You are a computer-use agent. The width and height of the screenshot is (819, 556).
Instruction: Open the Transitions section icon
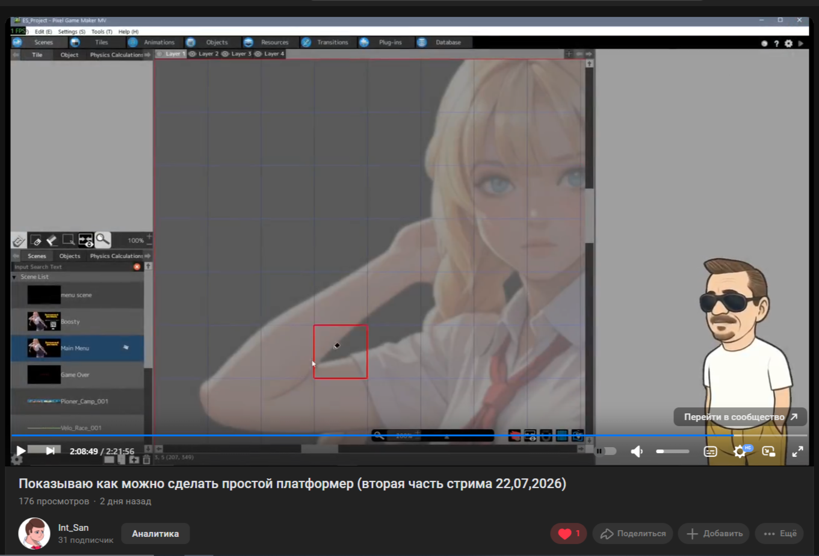tap(306, 42)
